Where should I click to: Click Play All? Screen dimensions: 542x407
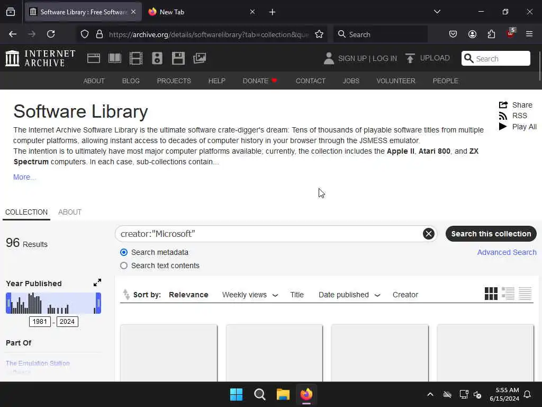point(518,127)
